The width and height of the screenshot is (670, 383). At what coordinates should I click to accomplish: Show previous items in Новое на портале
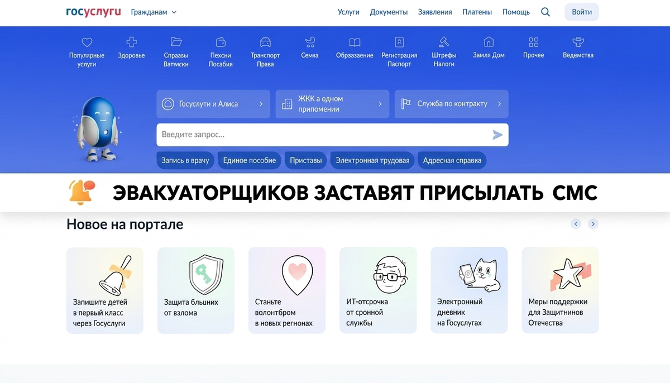(576, 224)
